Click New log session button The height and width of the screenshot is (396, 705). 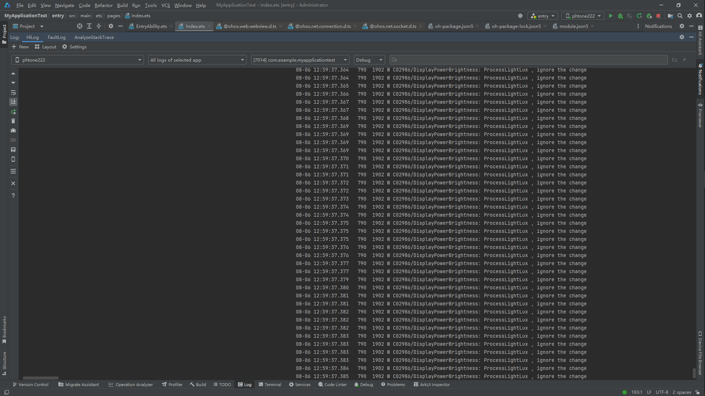(x=20, y=47)
